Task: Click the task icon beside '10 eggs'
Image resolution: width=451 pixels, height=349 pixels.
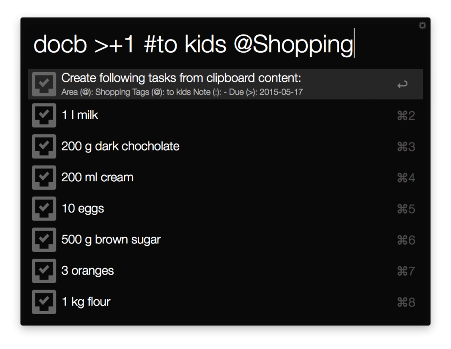Action: point(44,209)
